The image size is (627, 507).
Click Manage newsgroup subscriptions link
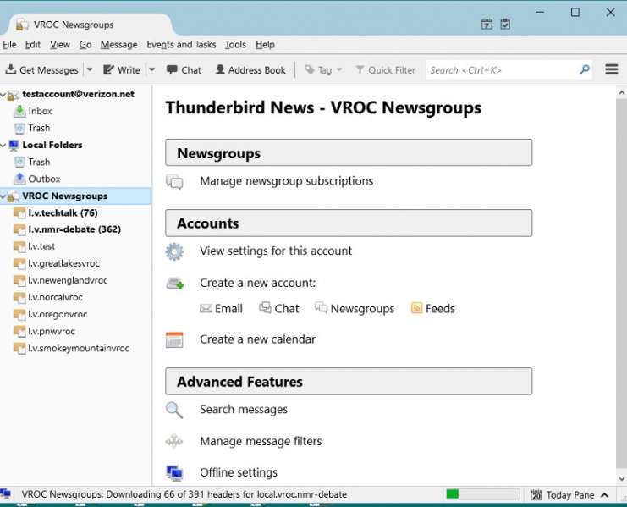click(286, 181)
